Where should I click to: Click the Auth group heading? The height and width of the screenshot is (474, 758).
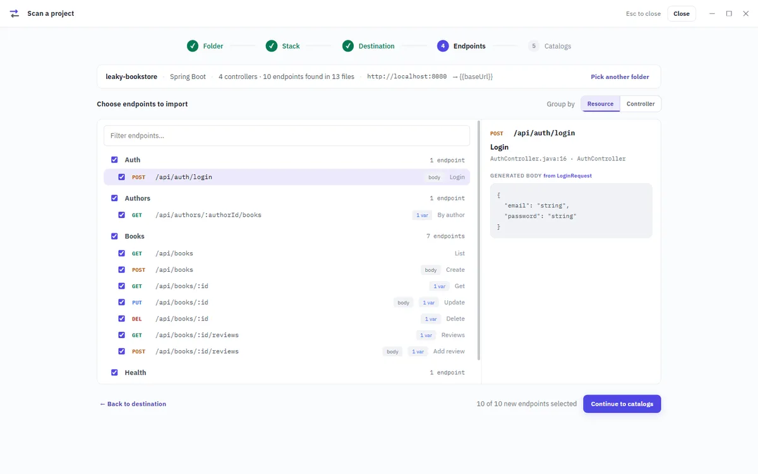tap(132, 160)
